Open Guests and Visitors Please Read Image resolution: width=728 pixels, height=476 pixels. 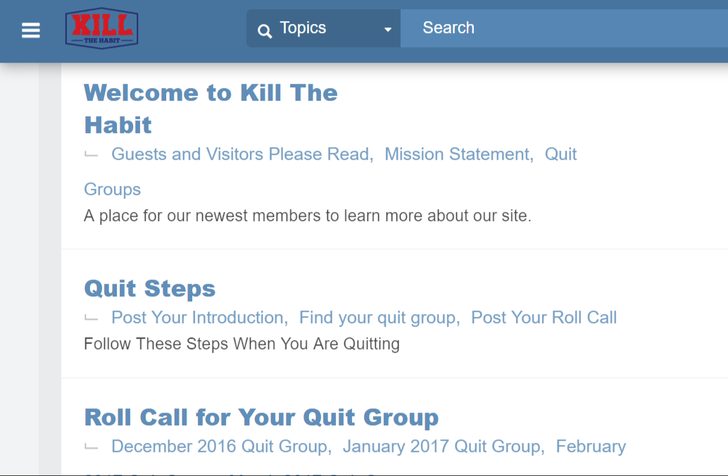tap(242, 154)
